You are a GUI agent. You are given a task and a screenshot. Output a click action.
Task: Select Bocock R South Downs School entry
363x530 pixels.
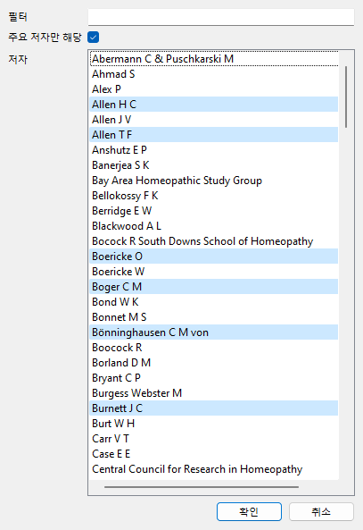[214, 241]
